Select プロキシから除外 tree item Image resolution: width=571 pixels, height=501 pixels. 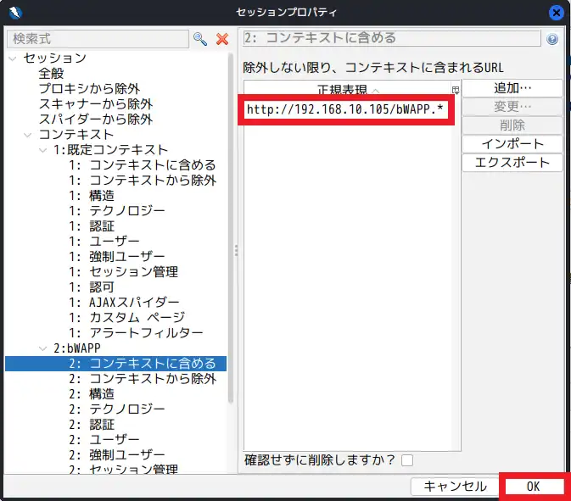coord(90,89)
